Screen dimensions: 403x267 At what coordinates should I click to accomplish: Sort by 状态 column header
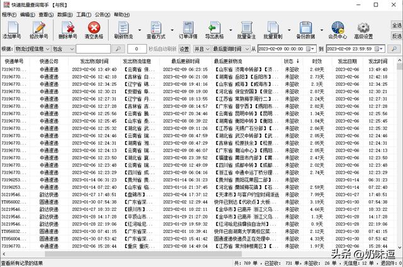(x=292, y=62)
